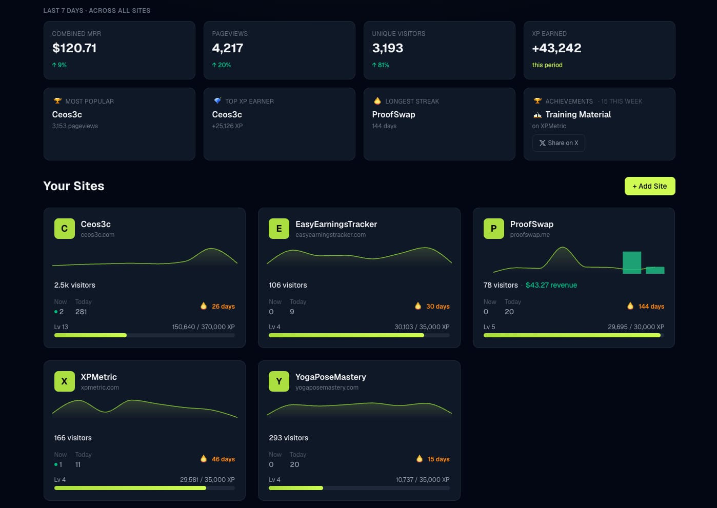Open the ceos3c.com link
Image resolution: width=717 pixels, height=508 pixels.
pyautogui.click(x=97, y=235)
